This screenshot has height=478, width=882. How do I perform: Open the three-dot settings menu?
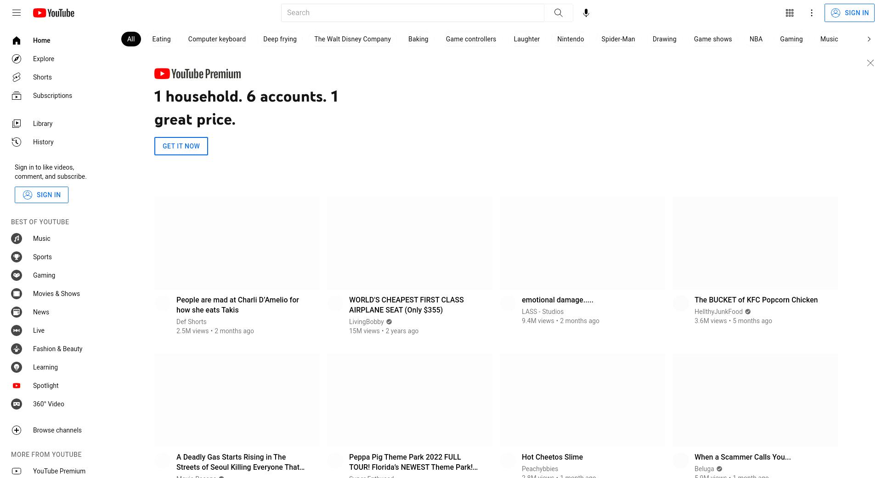(x=812, y=13)
